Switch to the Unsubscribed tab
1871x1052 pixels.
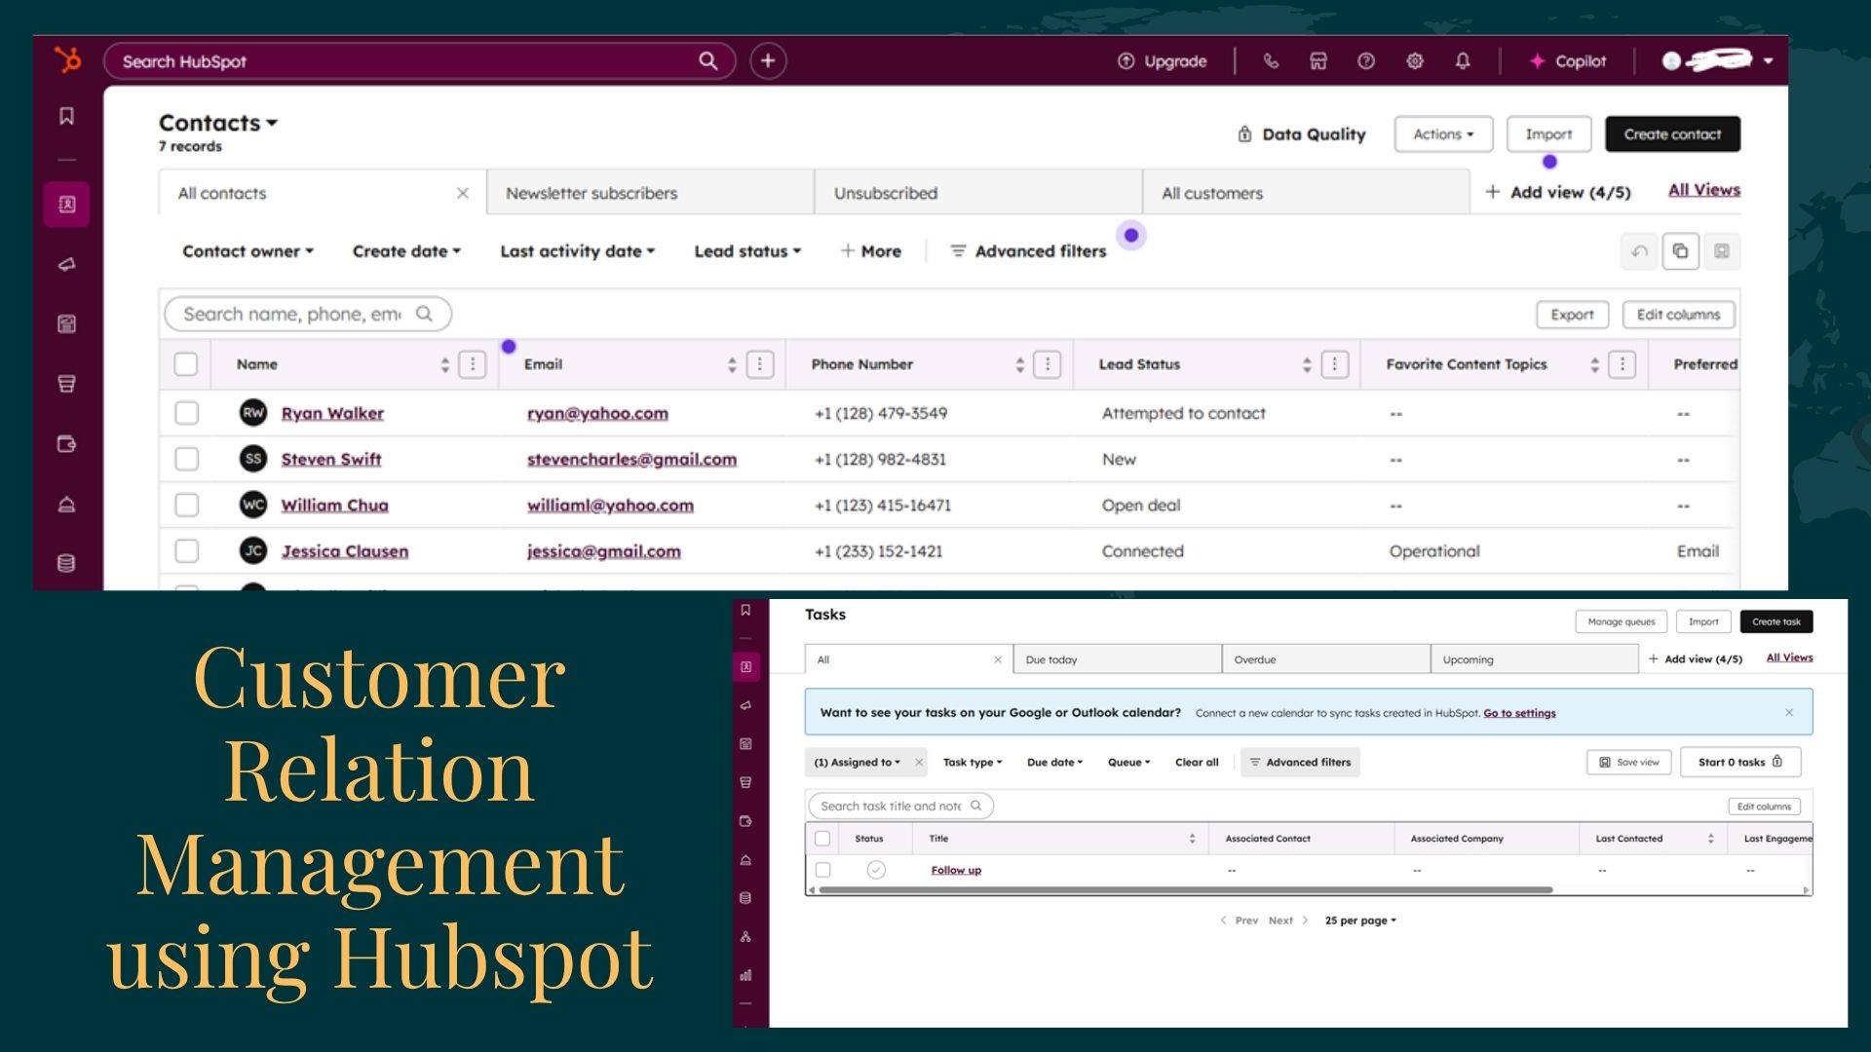pyautogui.click(x=977, y=193)
